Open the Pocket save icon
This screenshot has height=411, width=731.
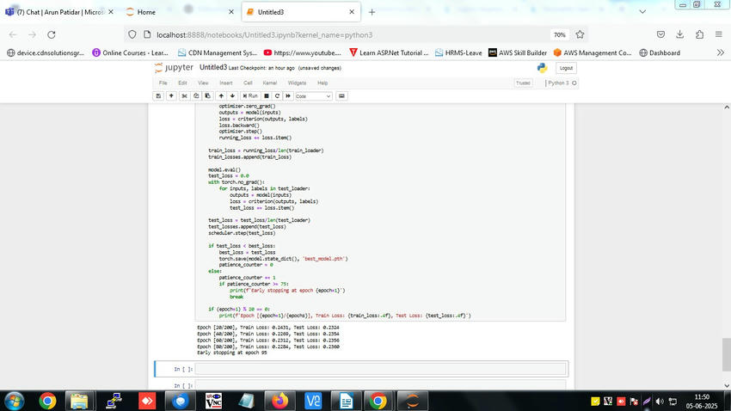pos(660,34)
